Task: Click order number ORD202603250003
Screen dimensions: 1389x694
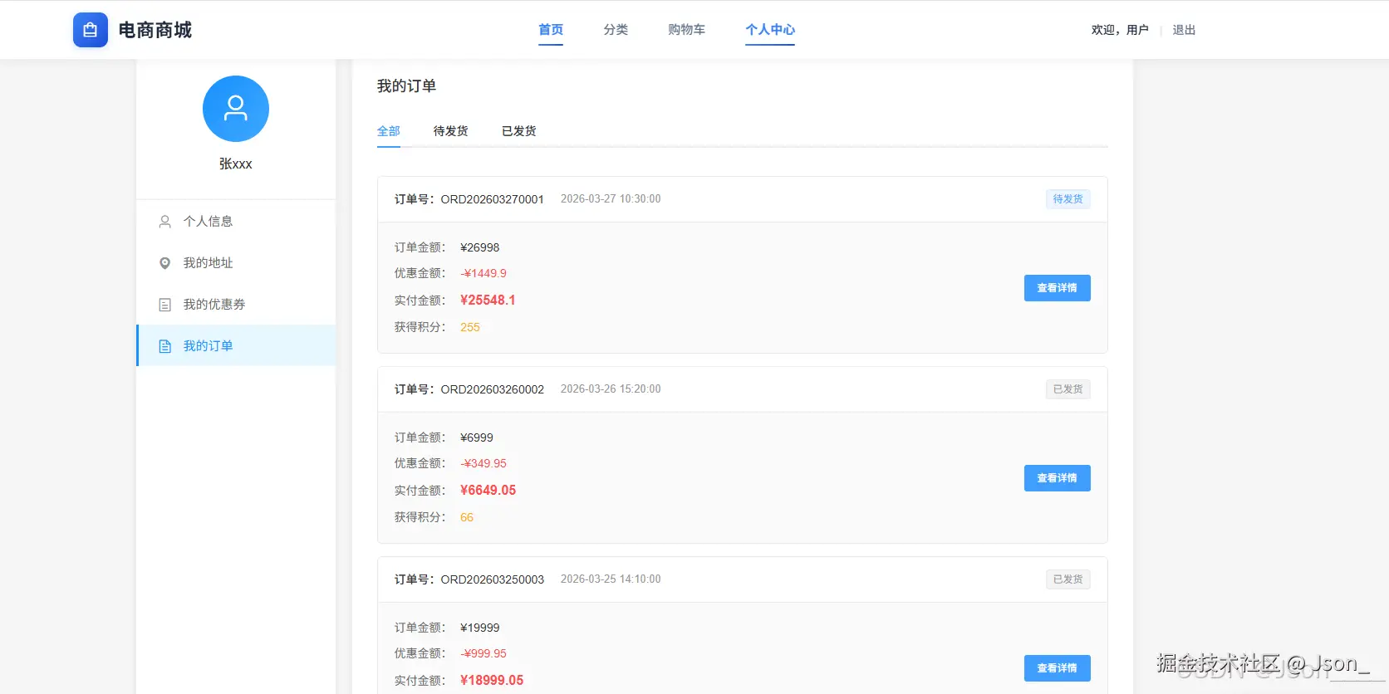Action: (493, 579)
